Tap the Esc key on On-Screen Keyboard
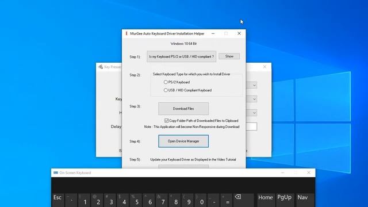This screenshot has width=368, height=207. pyautogui.click(x=57, y=200)
